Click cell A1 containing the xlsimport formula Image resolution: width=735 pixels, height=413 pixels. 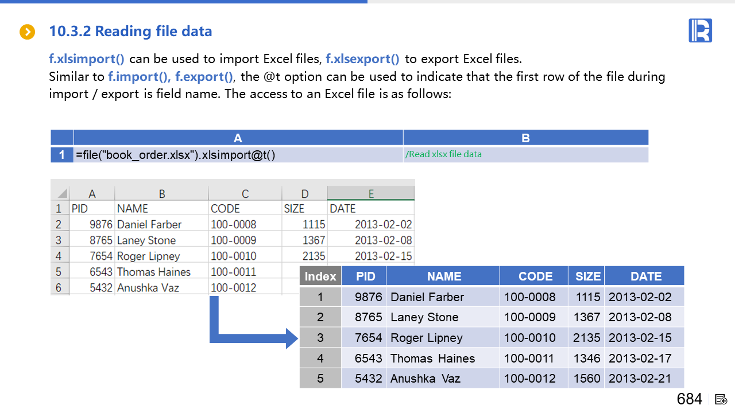coord(238,155)
